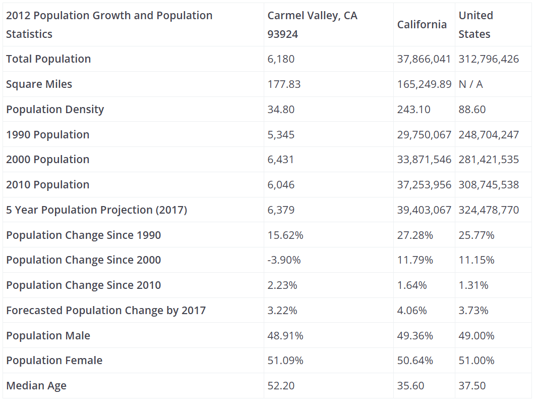This screenshot has width=535, height=402.
Task: Select the table title header cell
Action: click(x=109, y=25)
